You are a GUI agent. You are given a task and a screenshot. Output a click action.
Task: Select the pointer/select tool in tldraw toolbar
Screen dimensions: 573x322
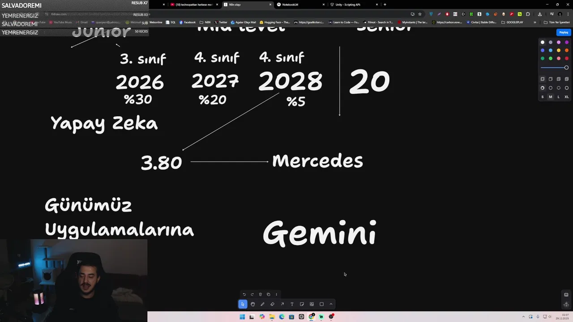[243, 304]
